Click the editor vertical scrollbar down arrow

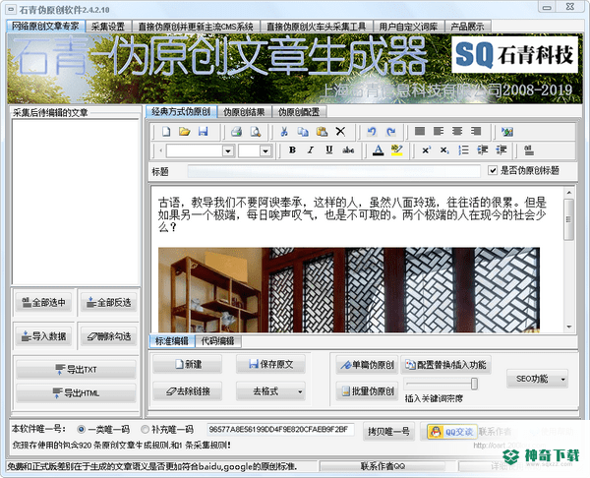tap(569, 328)
